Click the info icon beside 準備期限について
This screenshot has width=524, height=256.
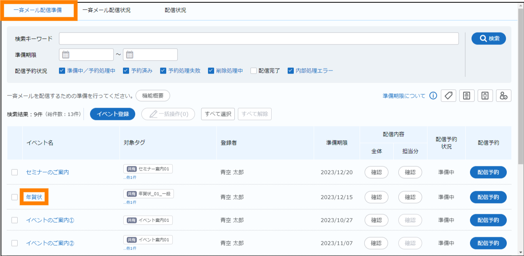pyautogui.click(x=433, y=96)
